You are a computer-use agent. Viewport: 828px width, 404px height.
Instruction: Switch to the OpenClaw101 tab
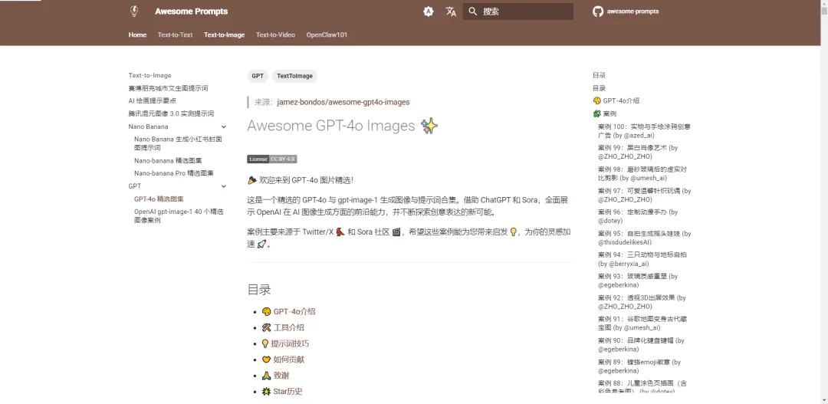click(x=327, y=34)
